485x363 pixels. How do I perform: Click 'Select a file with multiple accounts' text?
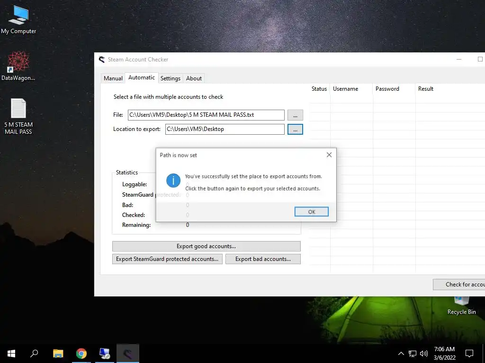click(168, 97)
